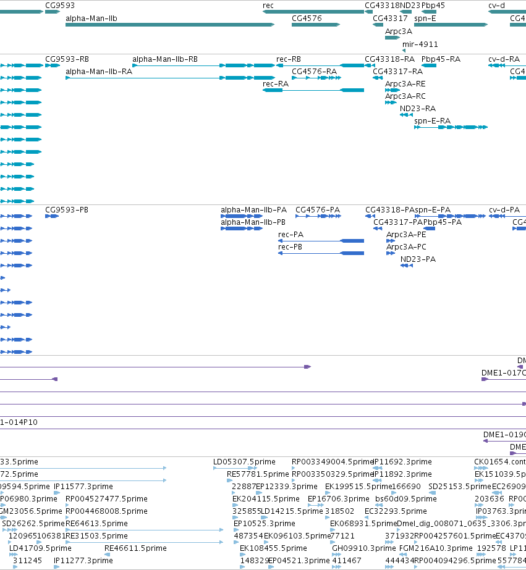
Task: Click the rec-PB protein label
Action: tap(290, 247)
